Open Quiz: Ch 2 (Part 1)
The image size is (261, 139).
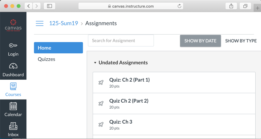[x=129, y=80]
